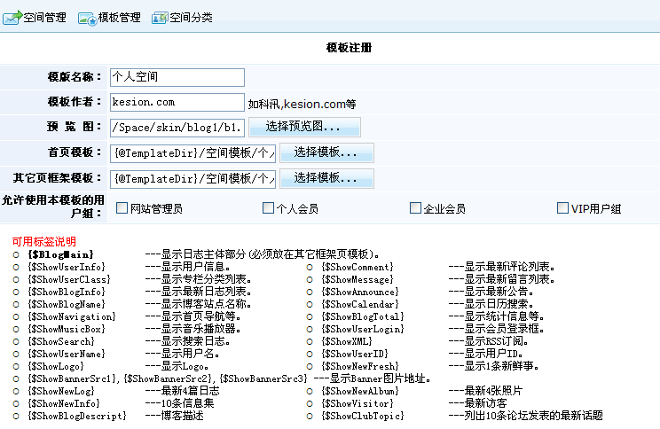Image resolution: width=660 pixels, height=429 pixels.
Task: Check the 个人会员 user group box
Action: point(269,208)
